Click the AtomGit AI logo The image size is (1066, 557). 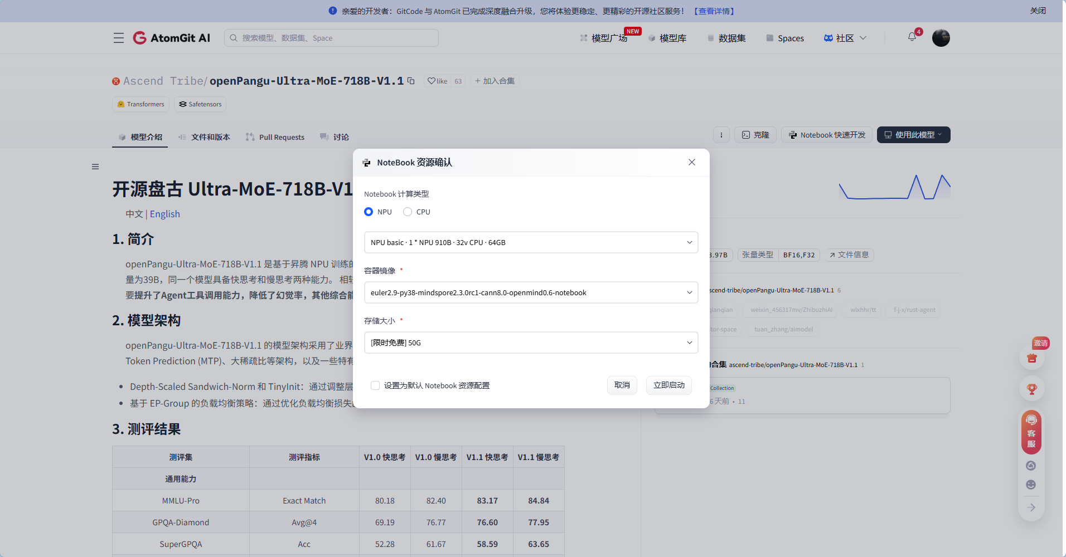click(x=172, y=38)
